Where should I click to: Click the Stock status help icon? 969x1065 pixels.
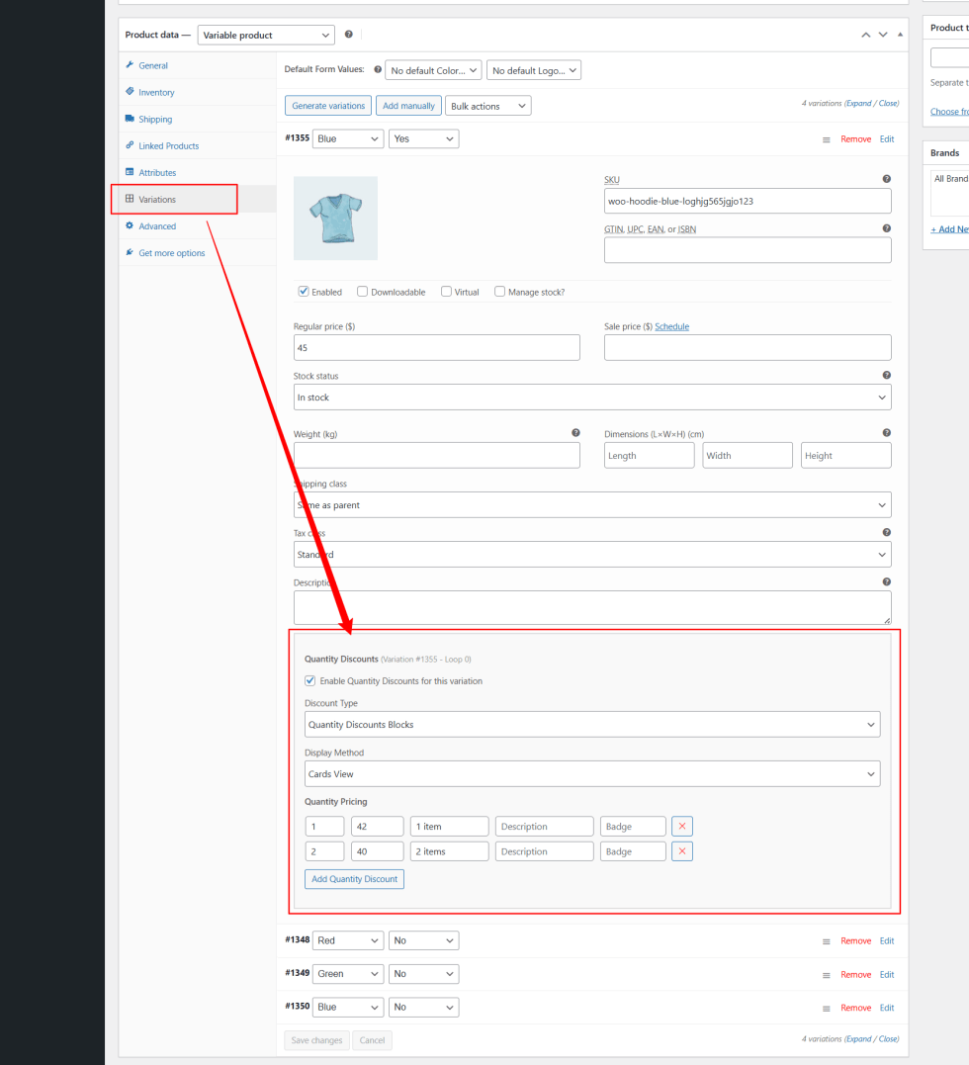click(886, 376)
